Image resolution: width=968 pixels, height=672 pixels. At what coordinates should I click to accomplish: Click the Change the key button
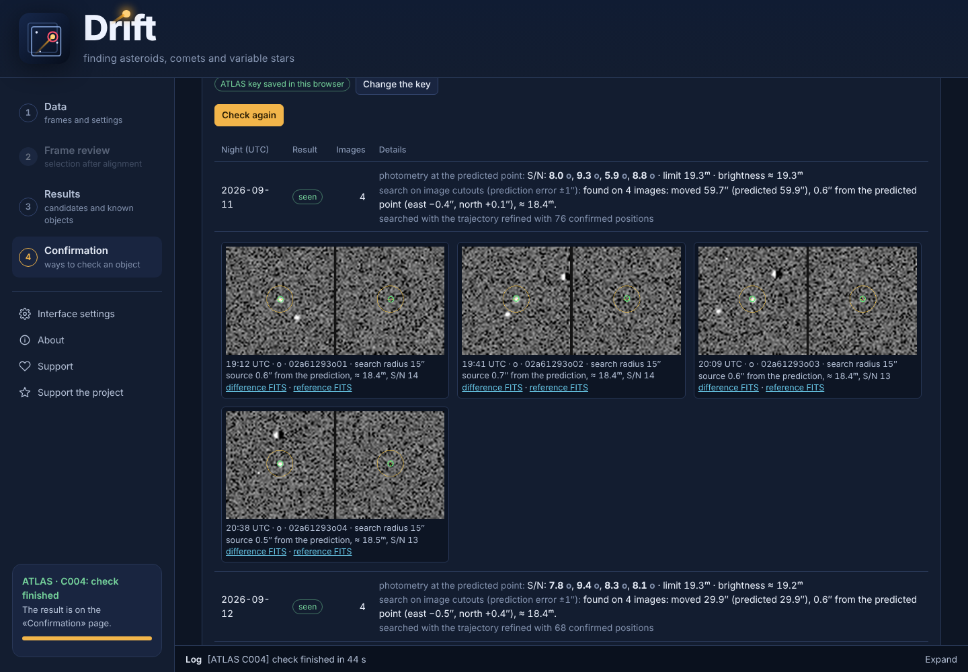[x=397, y=84]
